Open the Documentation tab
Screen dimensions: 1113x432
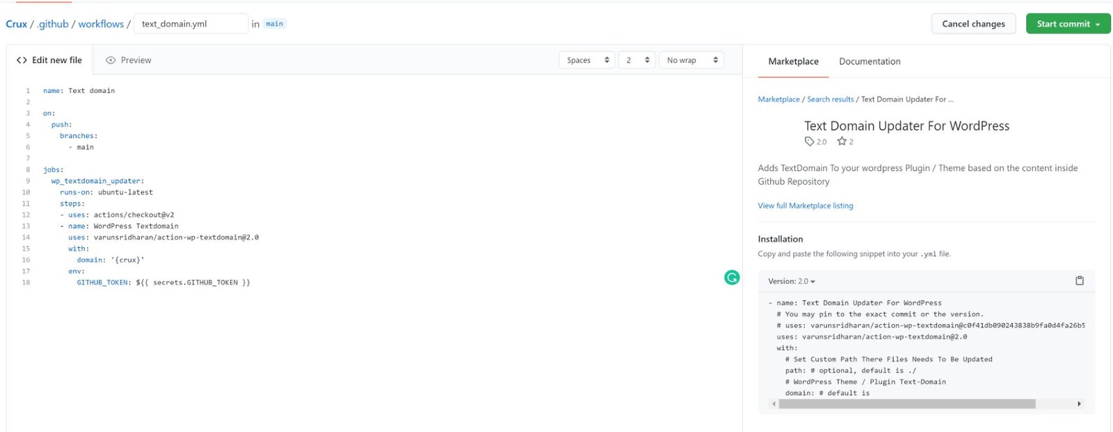pyautogui.click(x=870, y=61)
